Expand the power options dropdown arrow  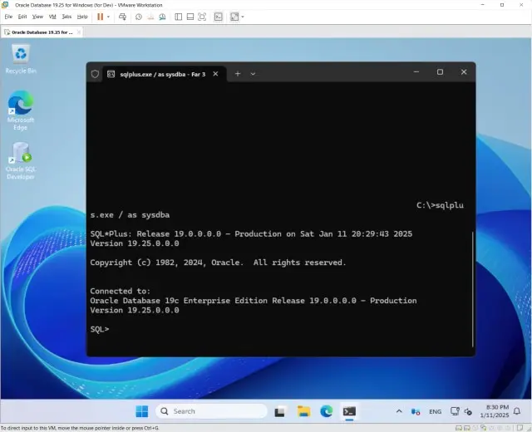[108, 17]
